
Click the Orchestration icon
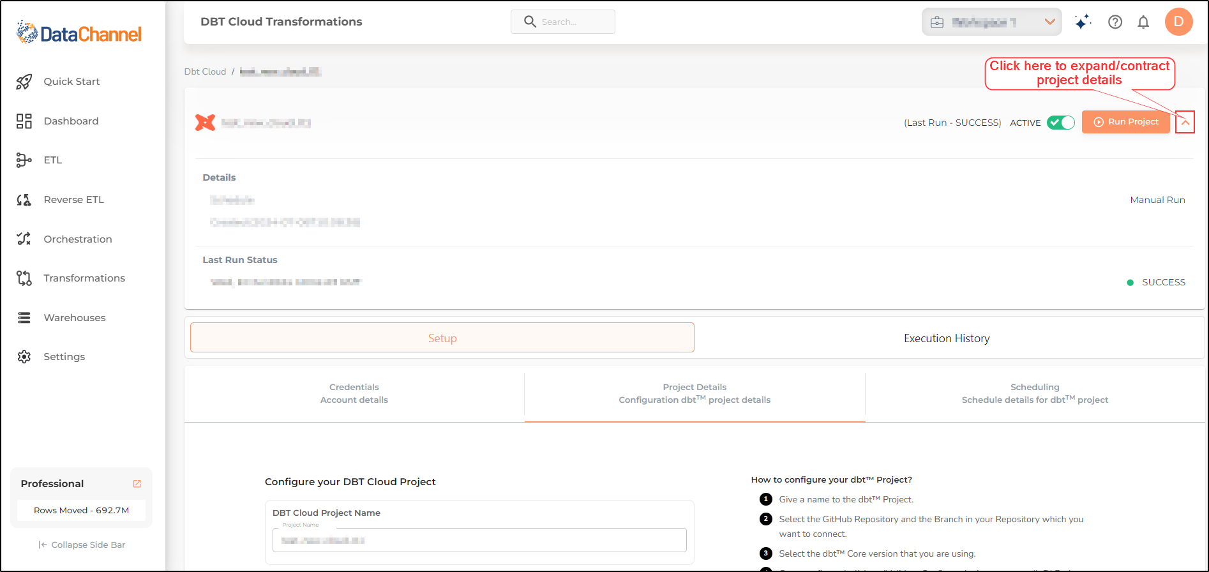[x=24, y=239]
